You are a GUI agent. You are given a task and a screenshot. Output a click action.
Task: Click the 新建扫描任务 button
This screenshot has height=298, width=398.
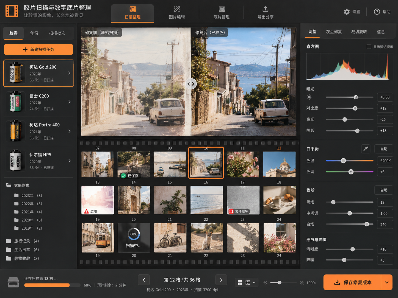pos(38,49)
